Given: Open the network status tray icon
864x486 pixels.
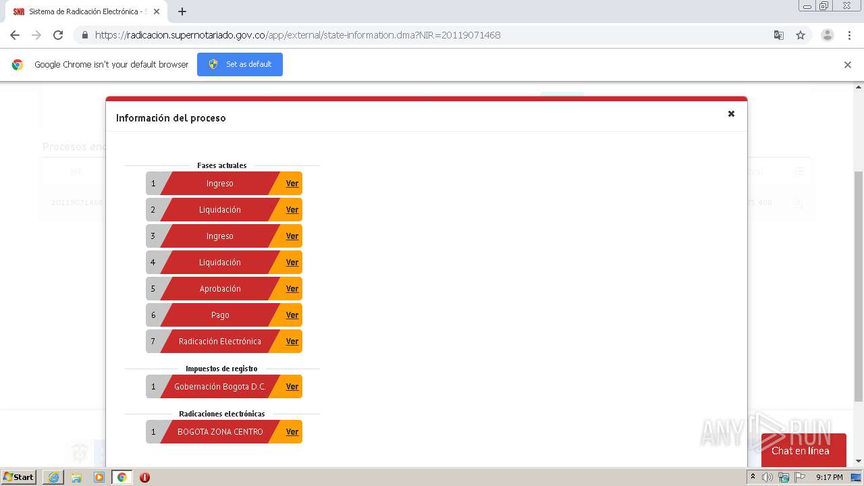Looking at the screenshot, I should pos(784,477).
